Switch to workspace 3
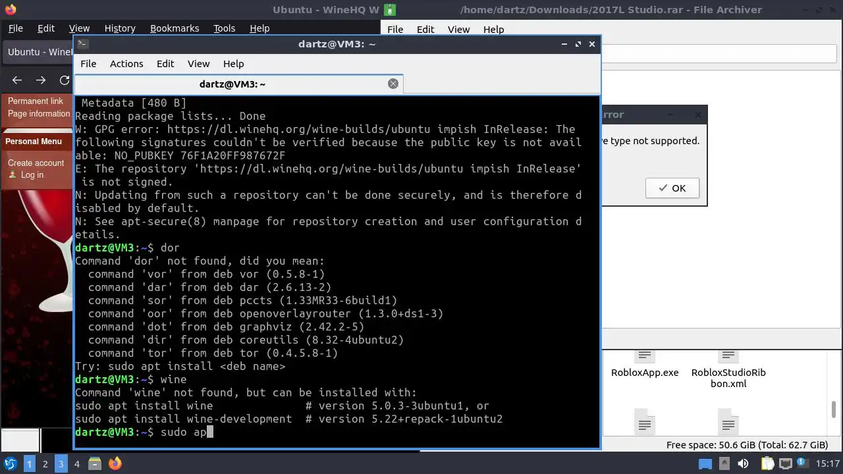Screen dimensions: 843x474 pos(61,463)
